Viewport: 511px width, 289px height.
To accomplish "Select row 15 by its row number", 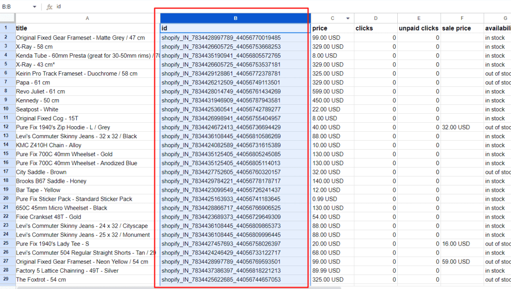I will click(7, 154).
